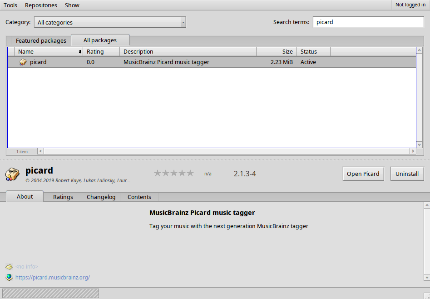430x299 pixels.
Task: Click the bold MusicBrainz Picard music tagger heading
Action: [202, 213]
